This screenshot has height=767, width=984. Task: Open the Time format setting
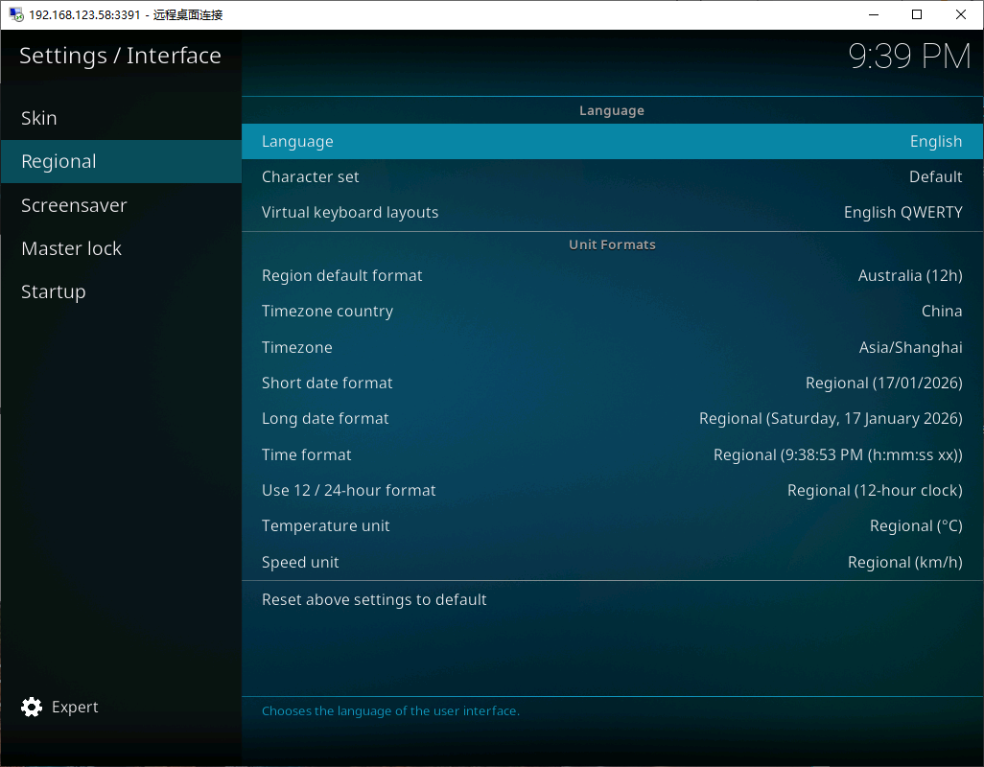point(612,454)
